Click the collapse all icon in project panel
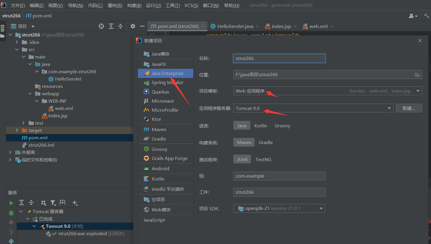The image size is (431, 244). [x=120, y=26]
